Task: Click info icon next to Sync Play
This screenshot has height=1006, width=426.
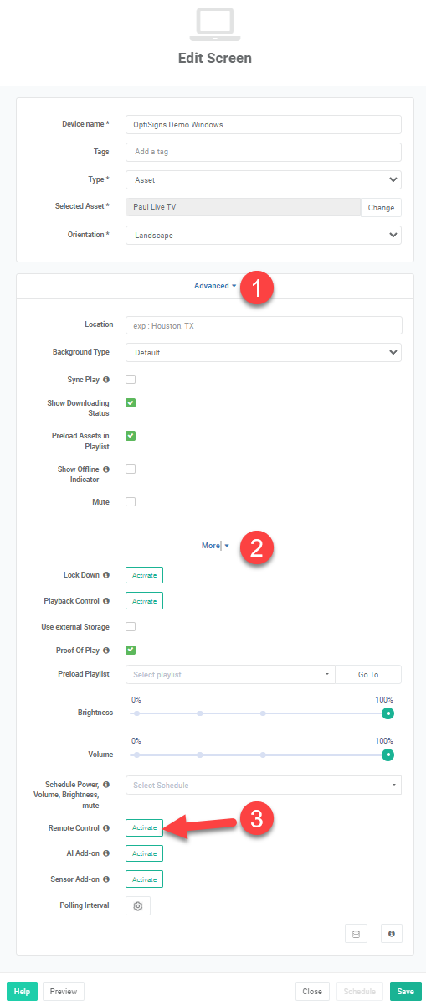Action: [x=106, y=380]
